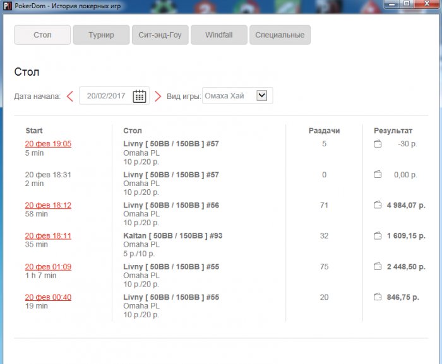The height and width of the screenshot is (364, 442).
Task: Maximize the PokerDom history window
Action: [x=407, y=4]
